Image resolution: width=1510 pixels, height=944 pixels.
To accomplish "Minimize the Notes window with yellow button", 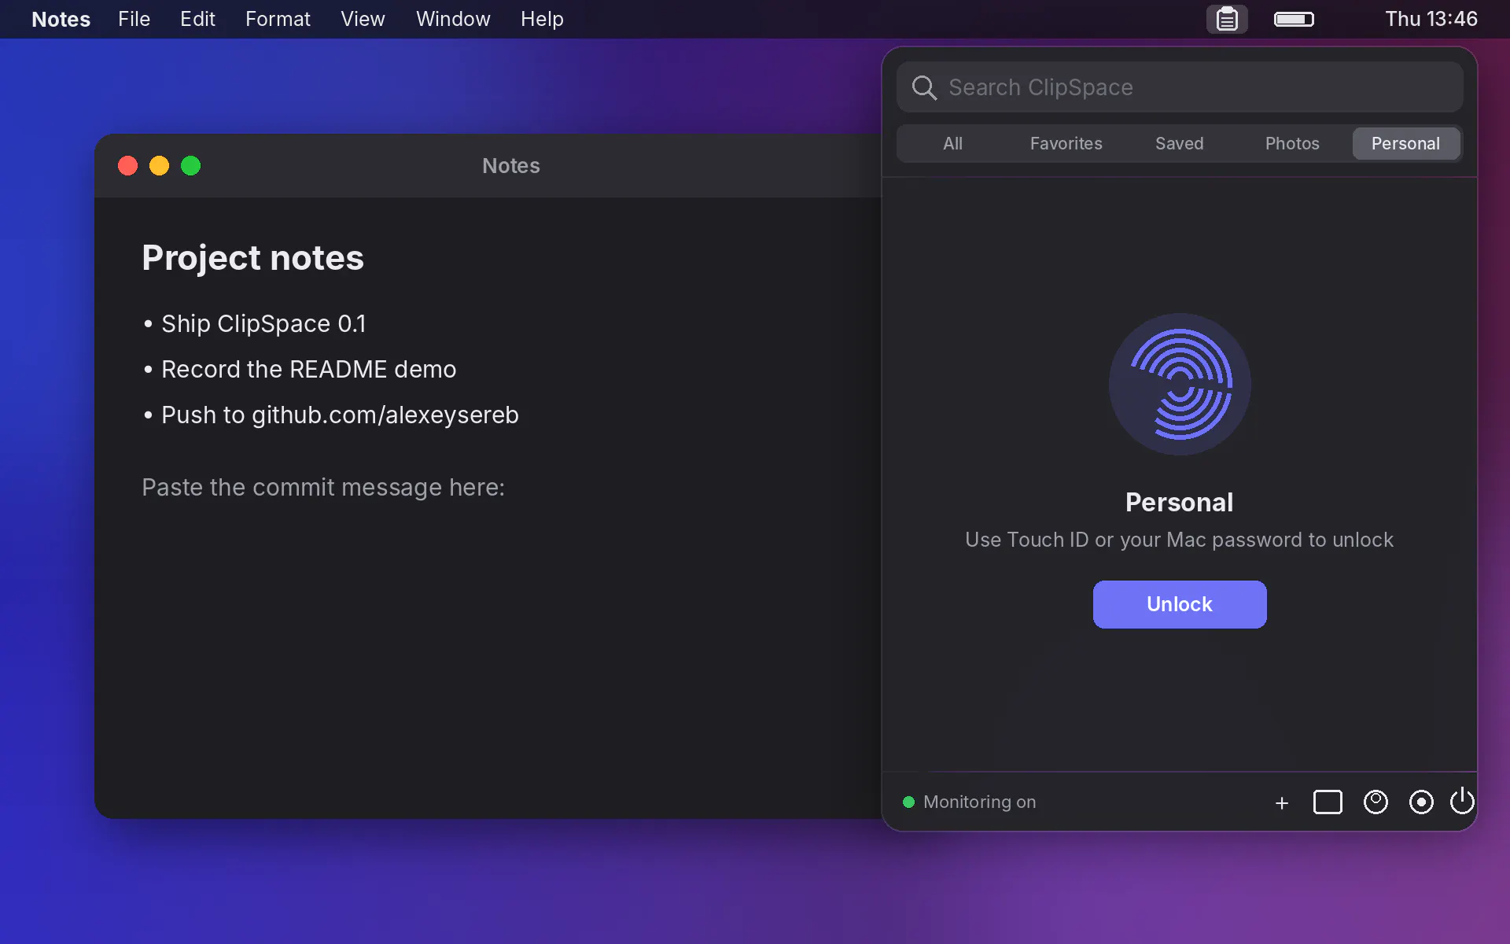I will click(x=159, y=166).
